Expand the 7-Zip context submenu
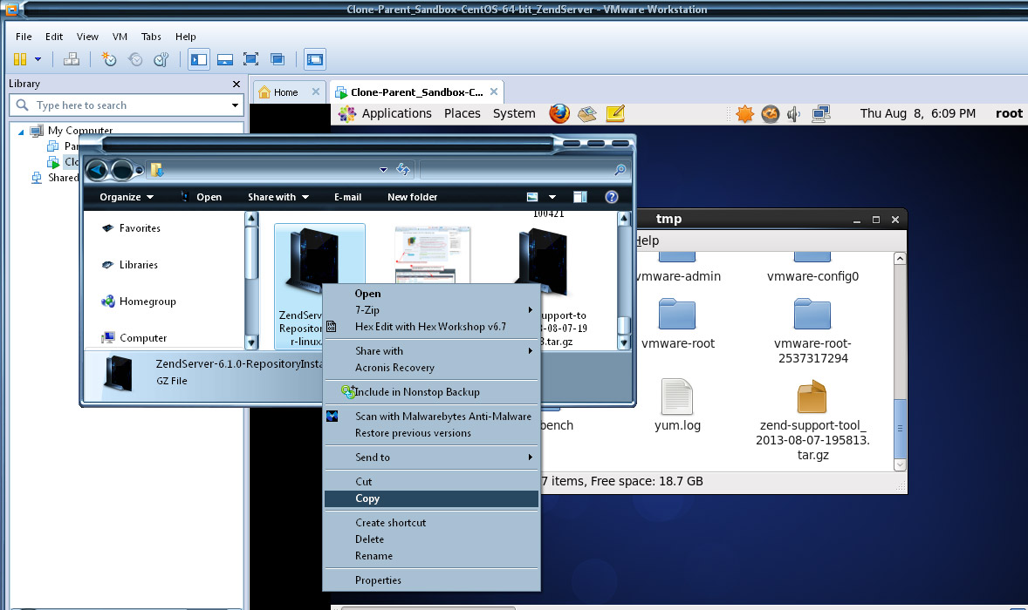Screen dimensions: 1028x610 click(431, 310)
